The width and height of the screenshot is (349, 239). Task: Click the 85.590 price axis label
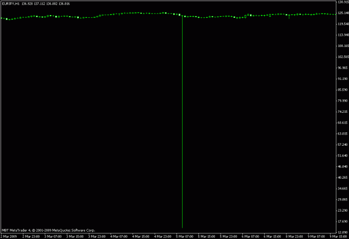pyautogui.click(x=343, y=90)
